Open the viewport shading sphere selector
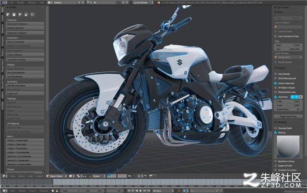This screenshot has width=307, height=193. pyautogui.click(x=71, y=176)
